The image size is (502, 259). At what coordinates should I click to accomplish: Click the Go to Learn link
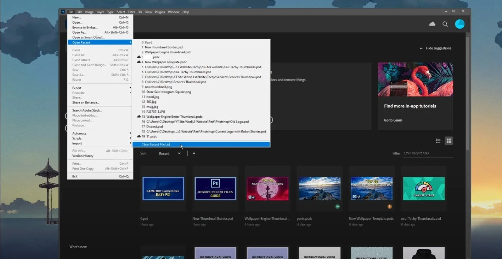coord(393,120)
